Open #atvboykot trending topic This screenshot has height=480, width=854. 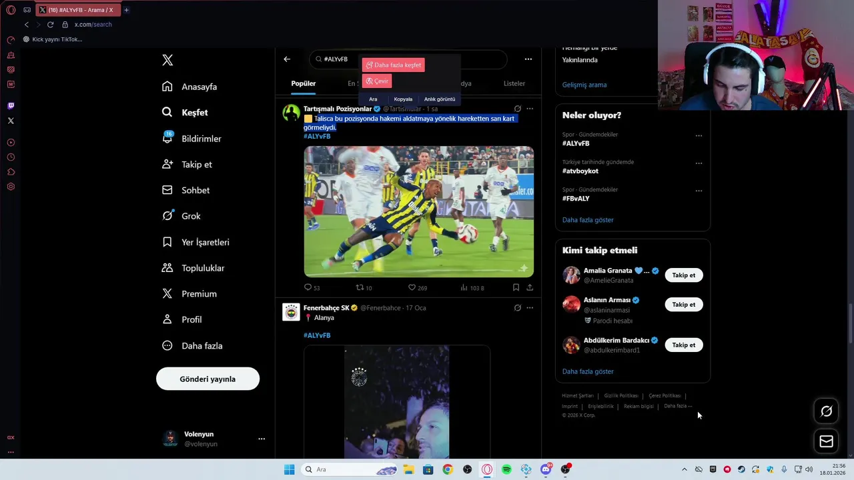point(580,171)
